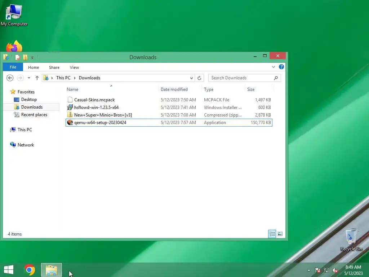Click Downloads in the address bar
This screenshot has height=277, width=369.
(89, 78)
